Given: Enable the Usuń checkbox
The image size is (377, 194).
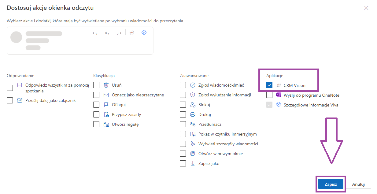Looking at the screenshot, I should [x=96, y=85].
